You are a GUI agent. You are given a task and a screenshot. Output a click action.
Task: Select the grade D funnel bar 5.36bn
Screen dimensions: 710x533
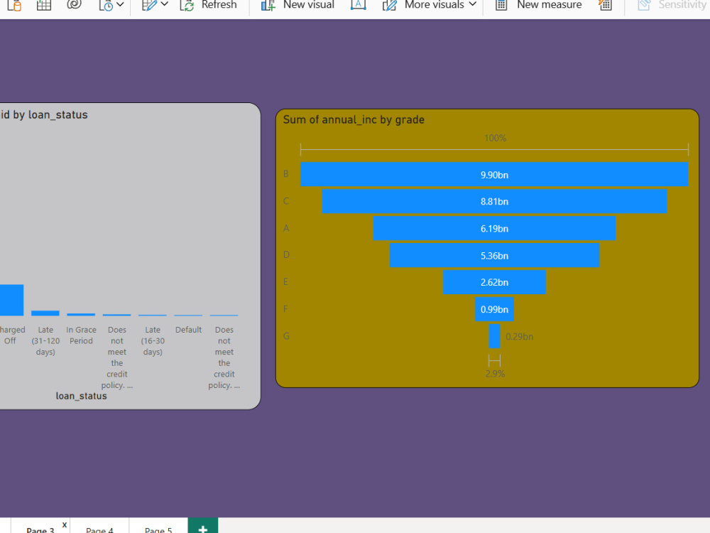click(x=494, y=255)
